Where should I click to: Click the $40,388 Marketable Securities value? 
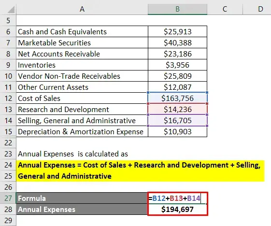point(177,42)
